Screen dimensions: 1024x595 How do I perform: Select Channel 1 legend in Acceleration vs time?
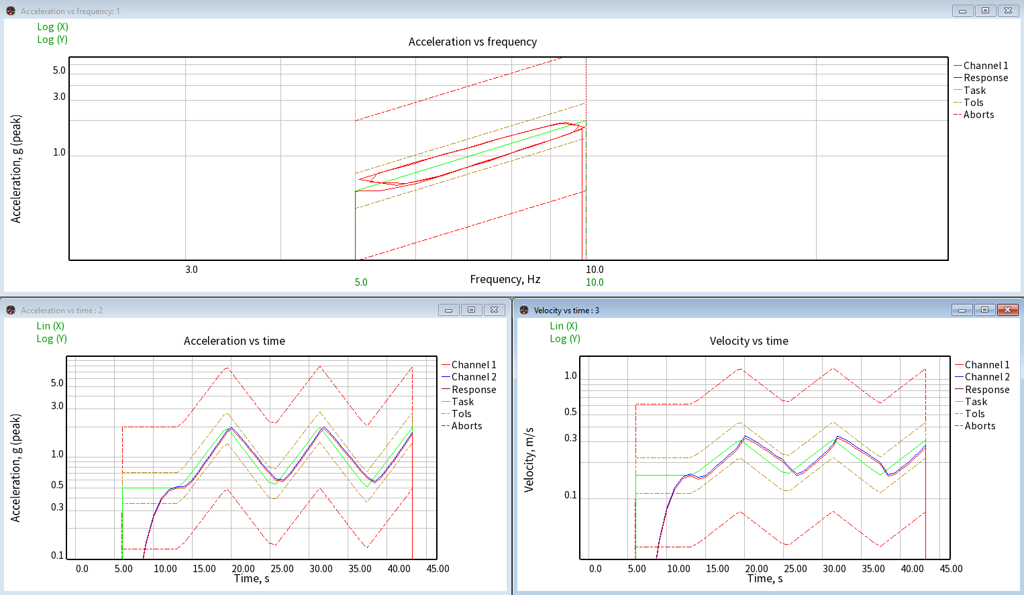pyautogui.click(x=469, y=365)
